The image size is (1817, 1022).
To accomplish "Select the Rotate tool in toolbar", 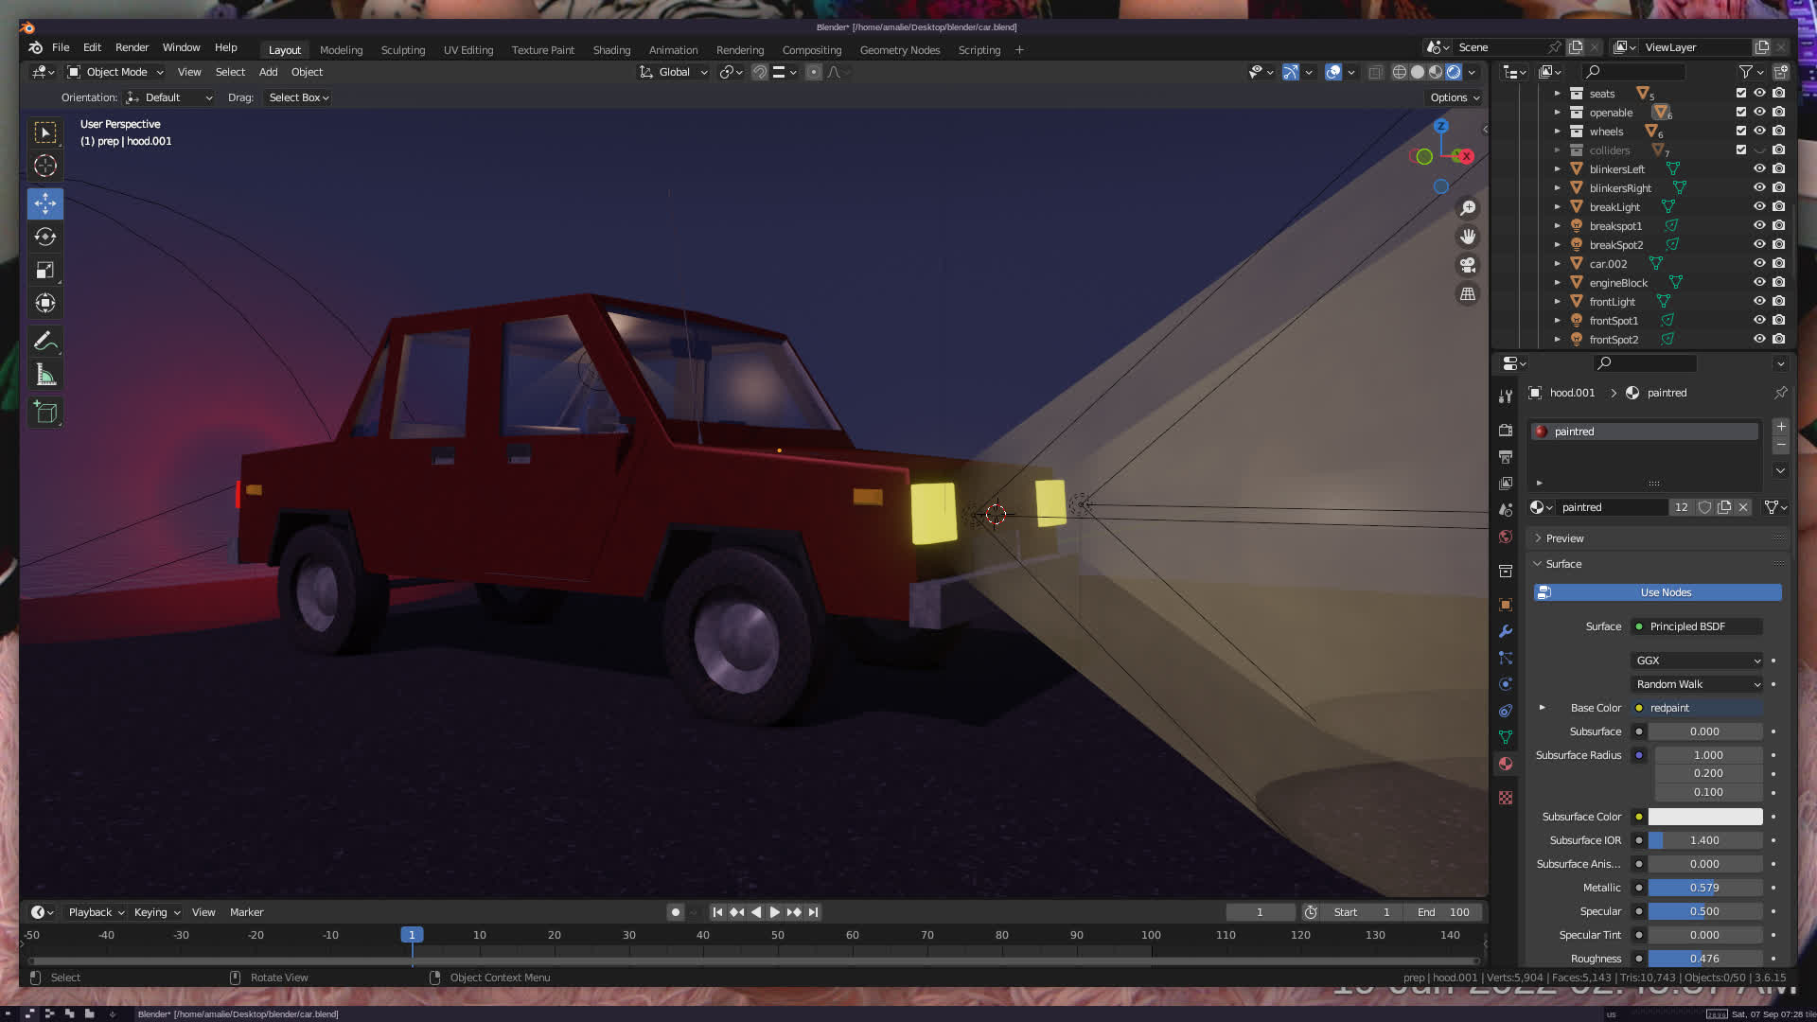I will (x=45, y=237).
